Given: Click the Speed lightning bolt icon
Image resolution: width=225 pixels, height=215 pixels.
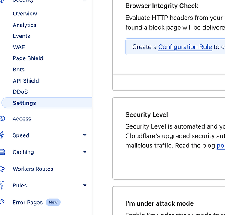Looking at the screenshot, I should [x=2, y=135].
